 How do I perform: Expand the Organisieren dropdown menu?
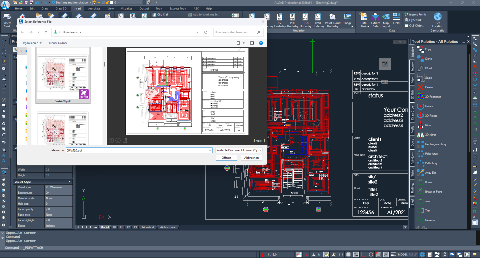point(31,43)
